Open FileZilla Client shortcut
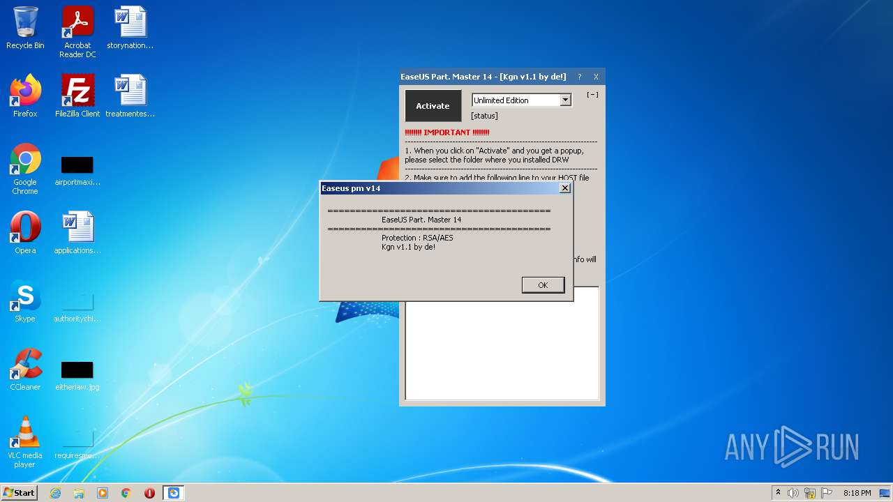893x502 pixels. (x=77, y=96)
